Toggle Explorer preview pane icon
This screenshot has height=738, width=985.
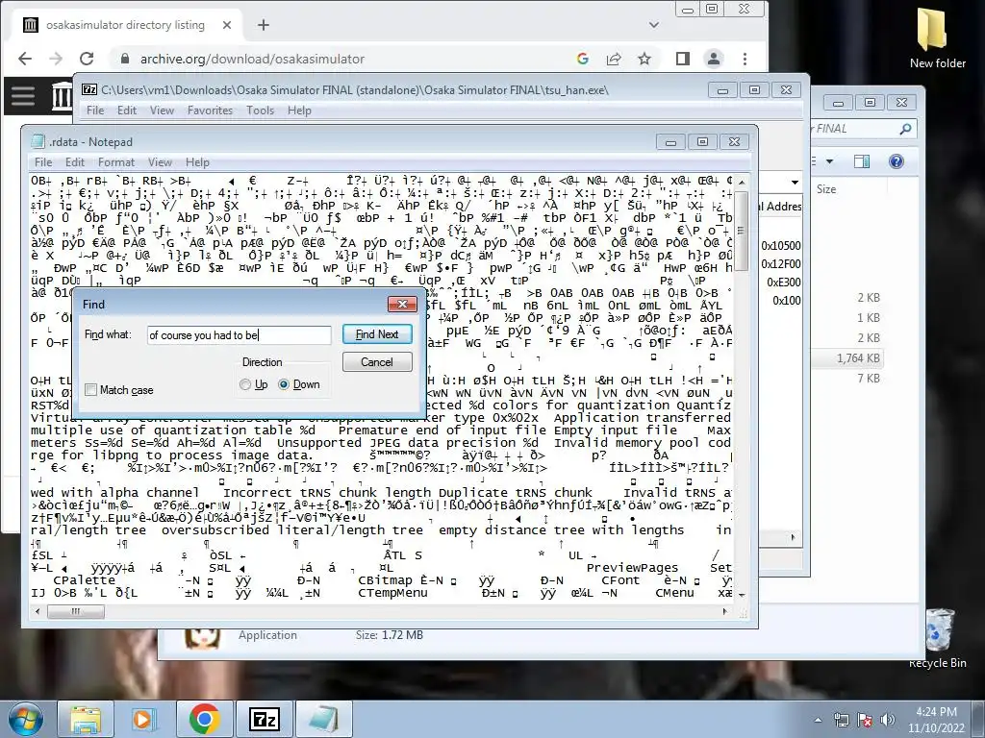click(862, 161)
